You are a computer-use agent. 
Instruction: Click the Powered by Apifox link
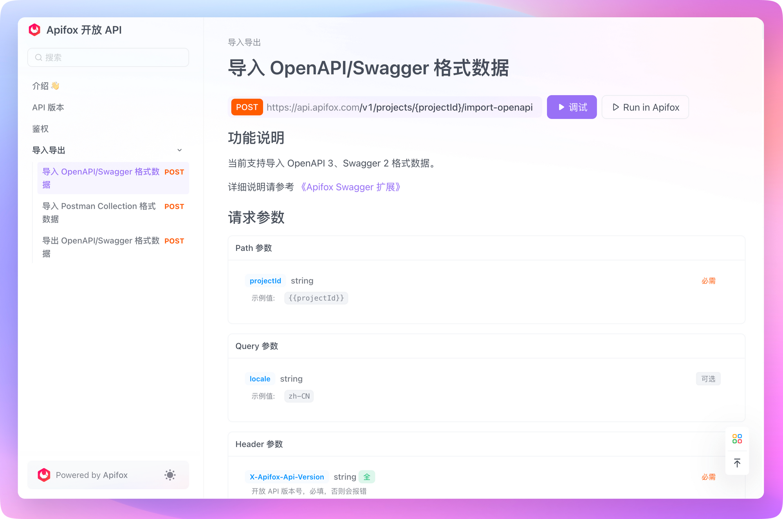pyautogui.click(x=92, y=475)
